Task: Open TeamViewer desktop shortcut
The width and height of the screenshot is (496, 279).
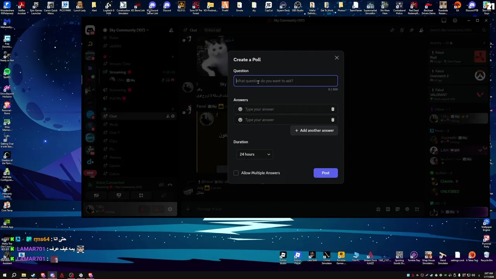Action: click(x=356, y=7)
